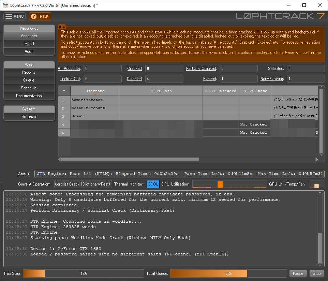Open the Accounts section in sidebar
This screenshot has width=328, height=281.
(29, 36)
